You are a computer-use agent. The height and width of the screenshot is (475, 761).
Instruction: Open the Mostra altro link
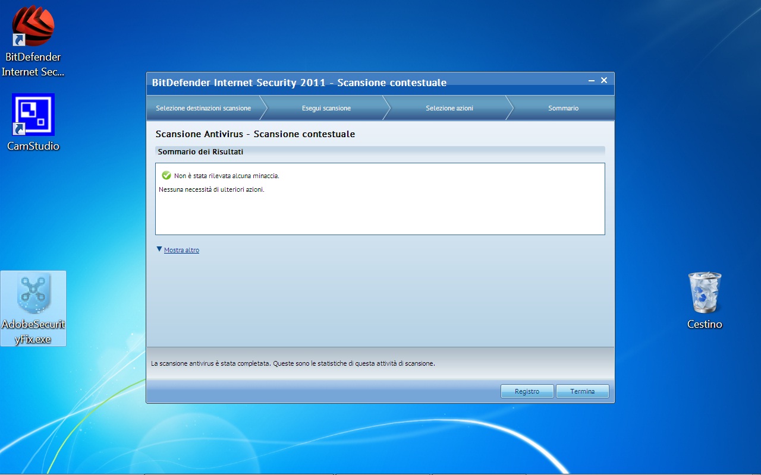[x=181, y=250]
